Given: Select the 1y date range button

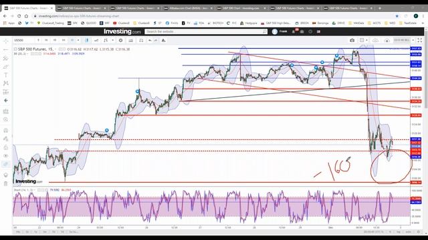Looking at the screenshot, I should (x=36, y=232).
